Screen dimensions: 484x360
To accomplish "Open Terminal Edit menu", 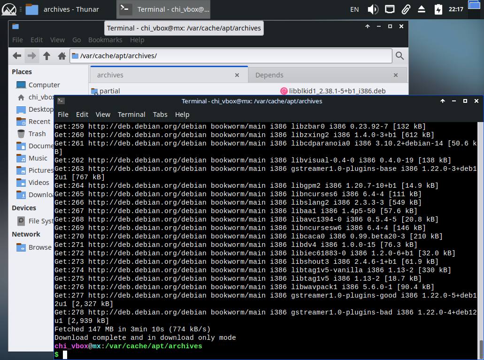I will coord(82,115).
